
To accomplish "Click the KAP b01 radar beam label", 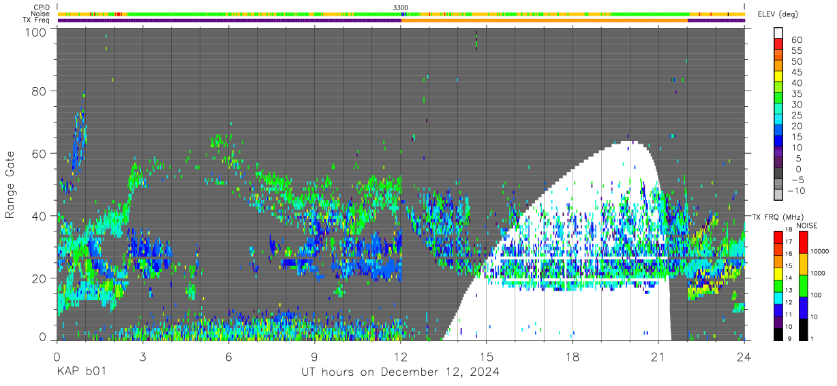I will click(80, 372).
